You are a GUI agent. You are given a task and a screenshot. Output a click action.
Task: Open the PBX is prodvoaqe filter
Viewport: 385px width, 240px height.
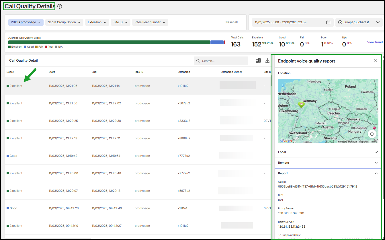click(x=26, y=22)
